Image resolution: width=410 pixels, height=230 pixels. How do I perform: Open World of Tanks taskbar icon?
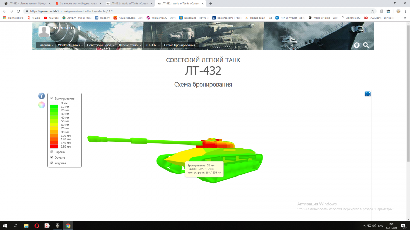click(57, 226)
